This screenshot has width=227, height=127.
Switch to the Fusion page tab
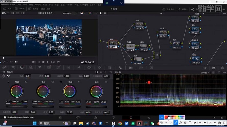coord(113,118)
